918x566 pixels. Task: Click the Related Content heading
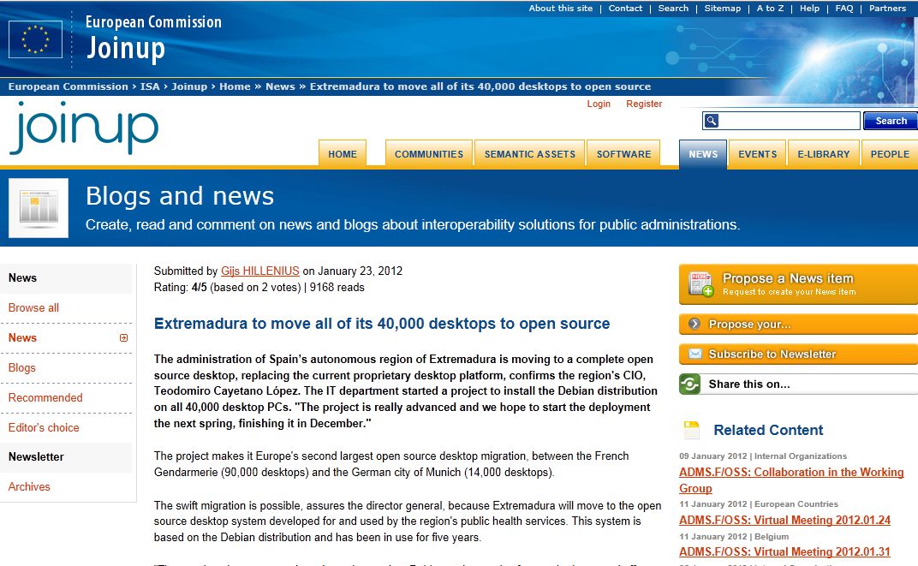[x=768, y=430]
